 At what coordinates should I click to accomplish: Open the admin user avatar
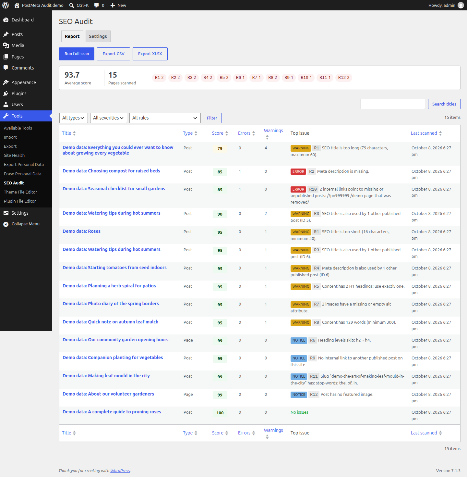[461, 5]
